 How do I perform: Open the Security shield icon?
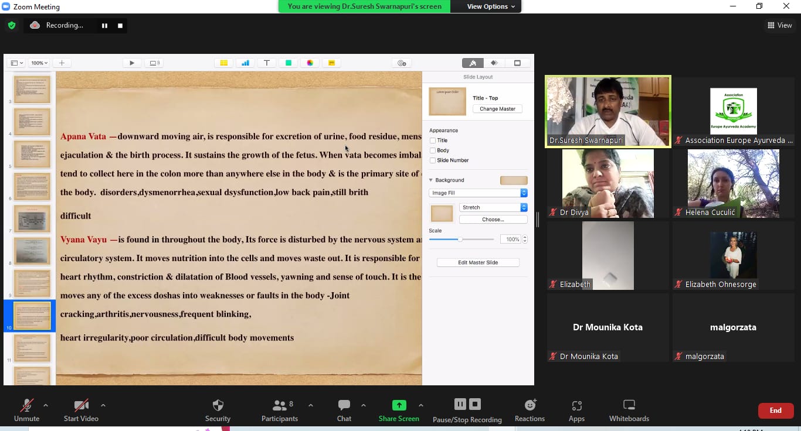(218, 405)
